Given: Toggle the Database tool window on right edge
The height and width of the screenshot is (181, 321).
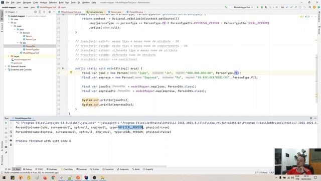Looking at the screenshot, I should point(319,17).
